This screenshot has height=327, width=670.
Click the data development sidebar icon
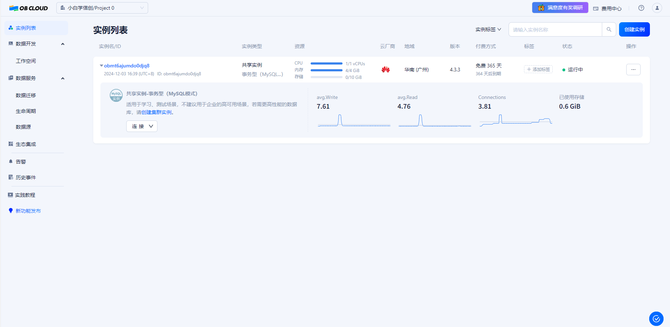(11, 44)
